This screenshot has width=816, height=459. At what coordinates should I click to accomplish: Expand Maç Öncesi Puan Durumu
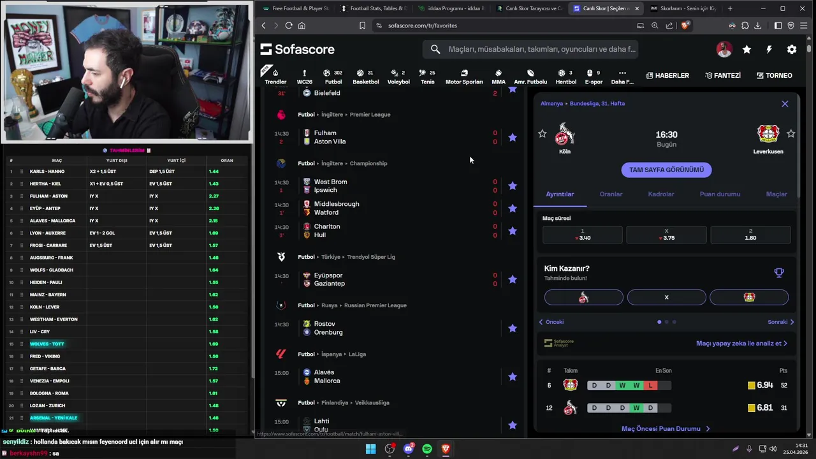666,429
